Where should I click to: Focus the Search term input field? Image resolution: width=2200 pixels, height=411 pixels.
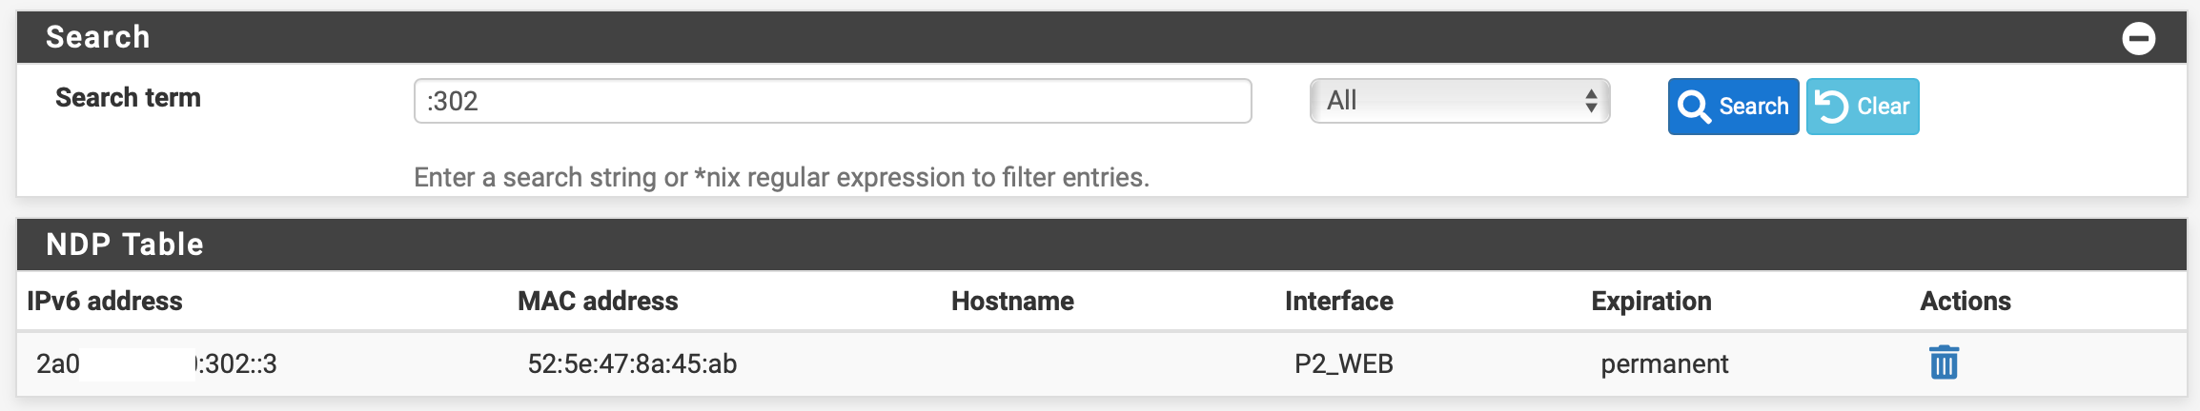pos(831,101)
